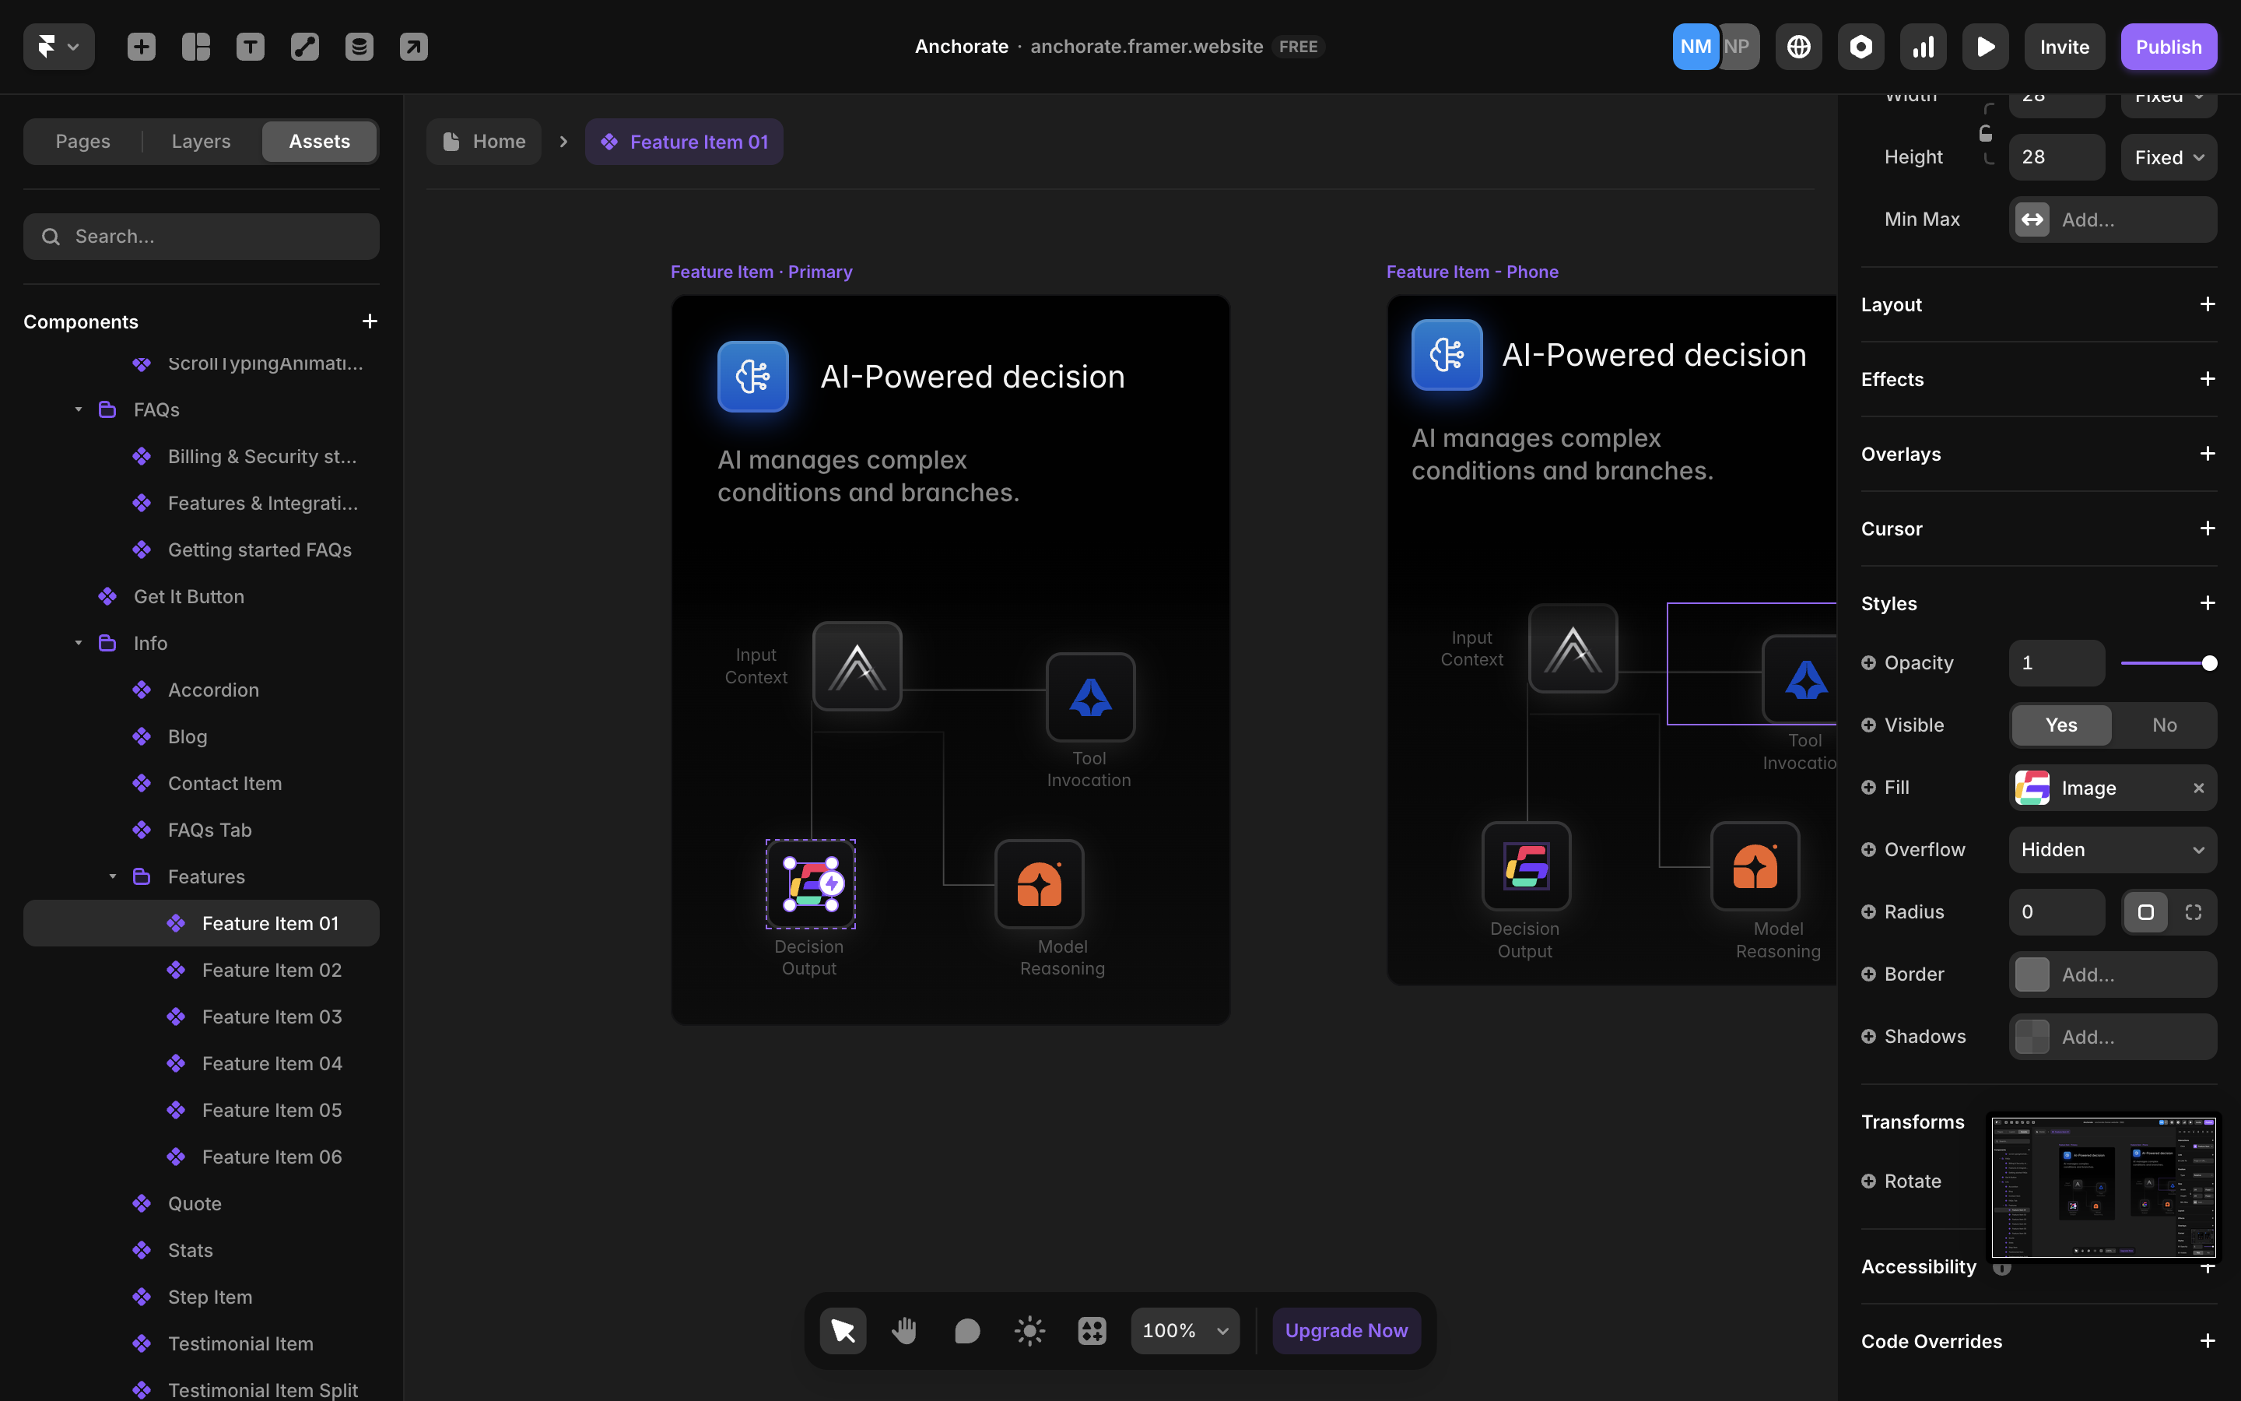Click the Opacity slider handle
This screenshot has width=2241, height=1401.
point(2210,663)
